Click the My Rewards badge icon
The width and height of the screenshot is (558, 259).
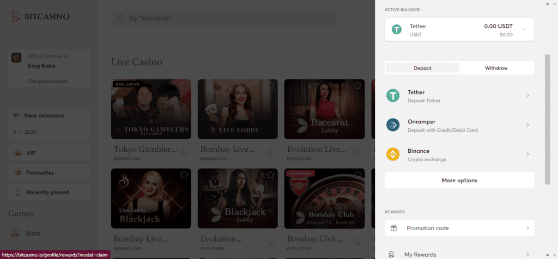pos(391,255)
